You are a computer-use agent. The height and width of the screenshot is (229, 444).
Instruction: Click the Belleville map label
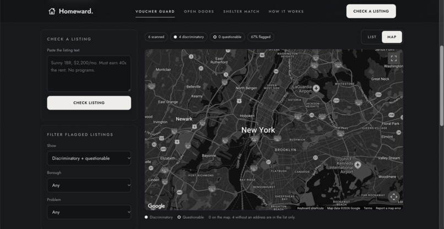point(193,86)
